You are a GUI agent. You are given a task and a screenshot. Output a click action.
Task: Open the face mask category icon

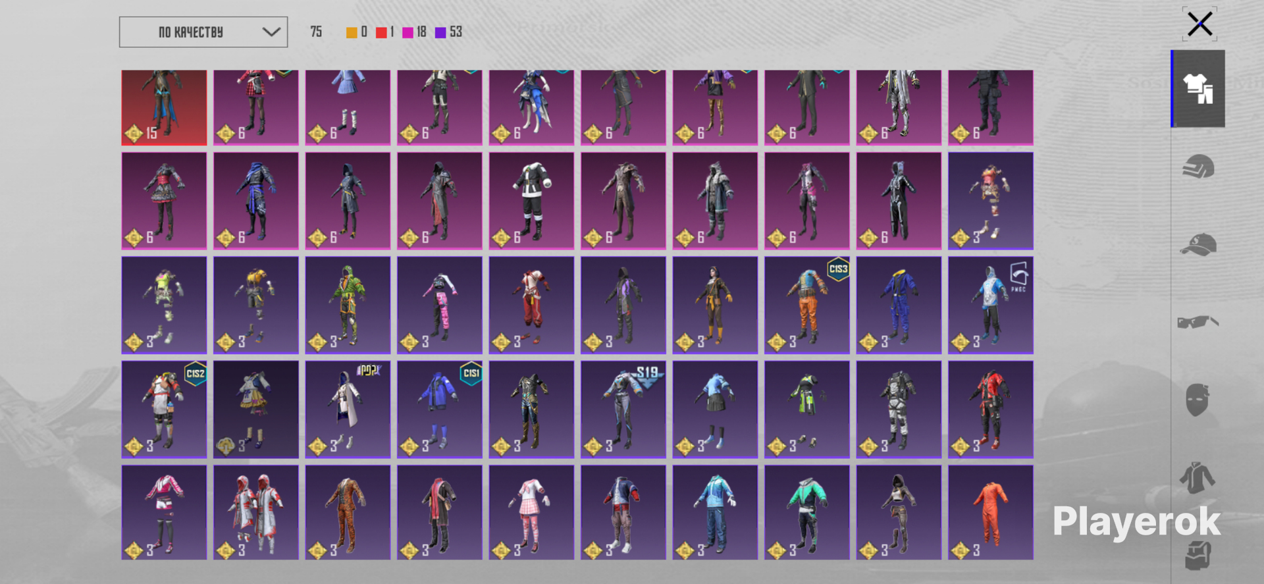[1198, 400]
